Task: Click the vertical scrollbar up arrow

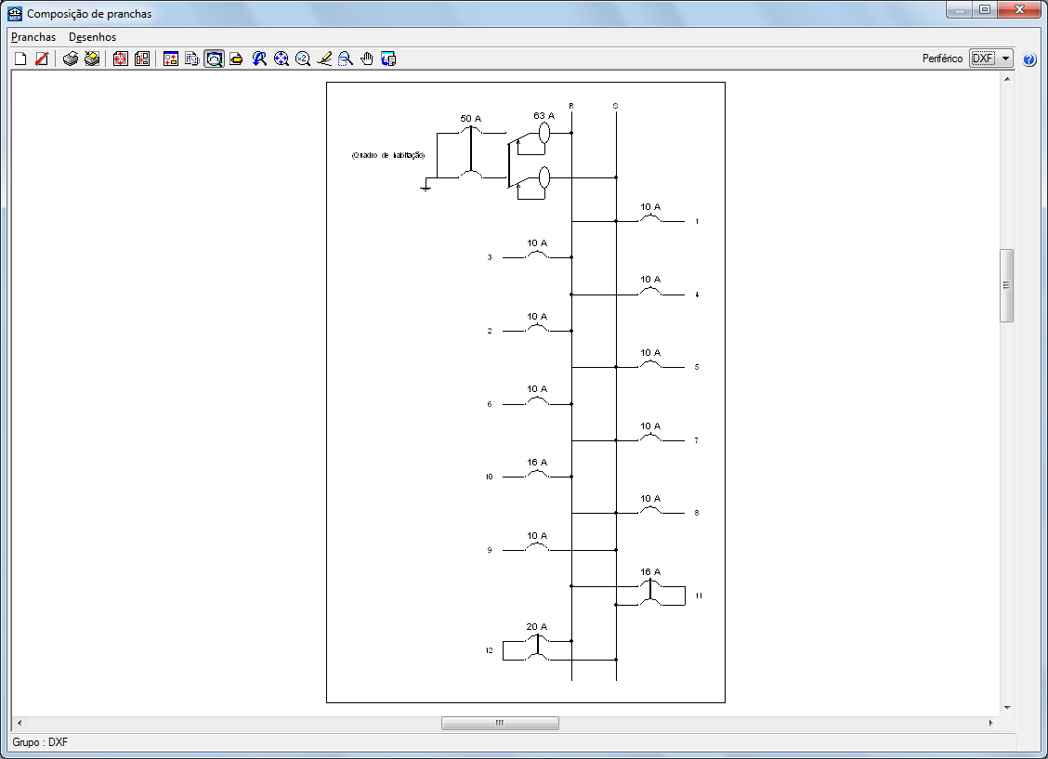Action: click(x=1006, y=79)
